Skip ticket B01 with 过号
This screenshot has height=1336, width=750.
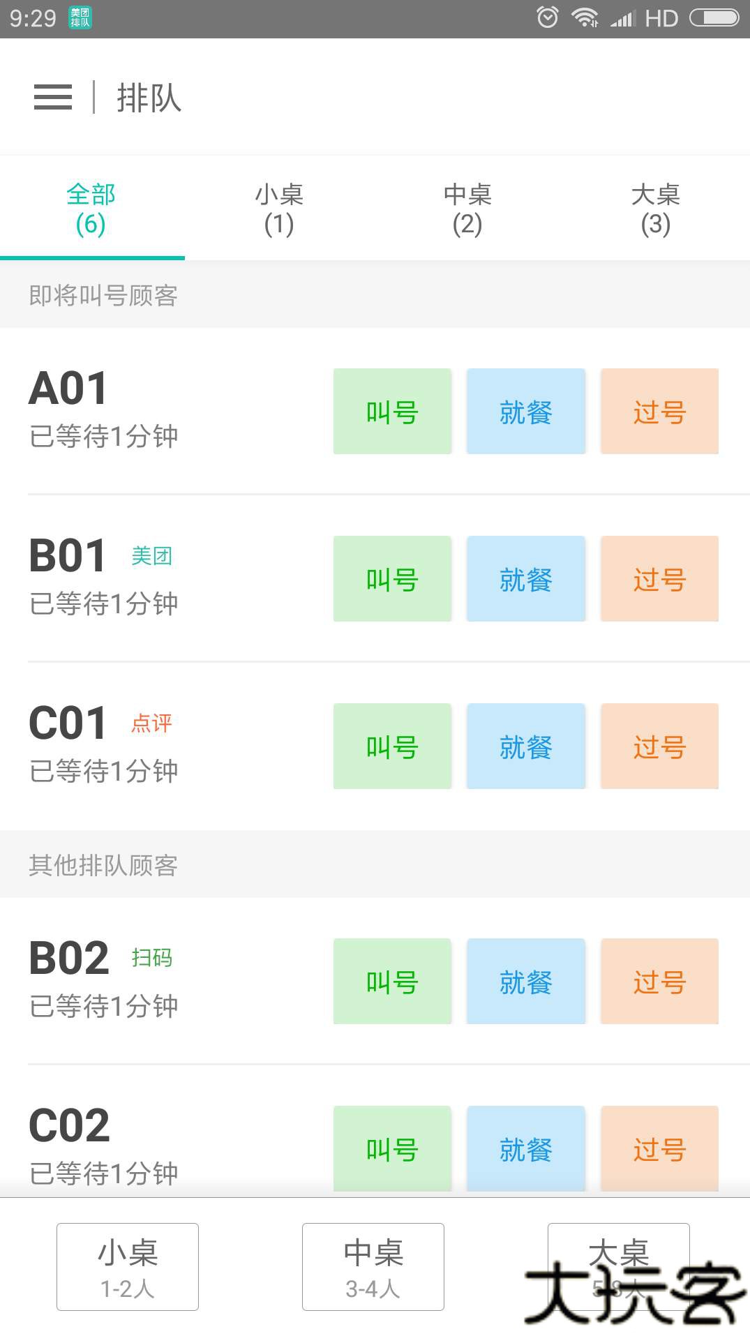click(x=659, y=579)
